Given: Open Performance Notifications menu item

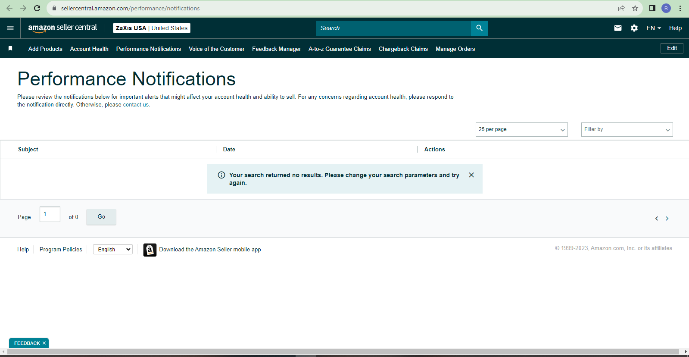Looking at the screenshot, I should point(149,49).
